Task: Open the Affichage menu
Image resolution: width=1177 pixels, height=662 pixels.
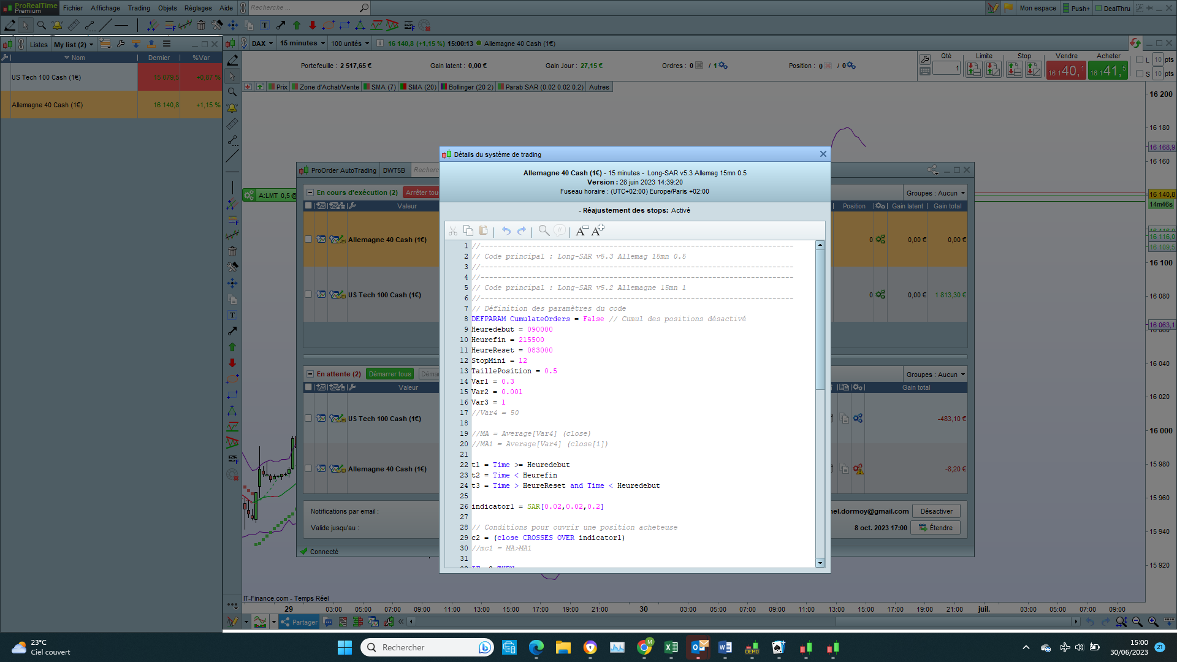Action: click(x=105, y=8)
